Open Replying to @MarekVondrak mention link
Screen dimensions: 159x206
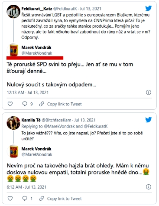click(59, 126)
